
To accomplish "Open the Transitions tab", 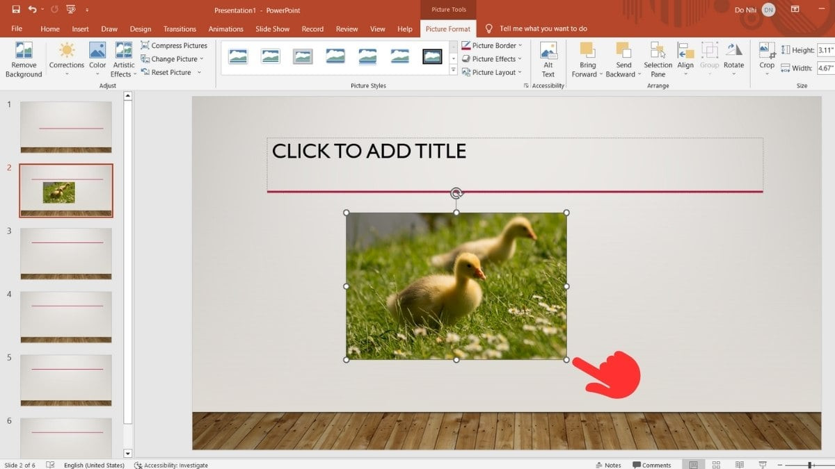I will (180, 28).
